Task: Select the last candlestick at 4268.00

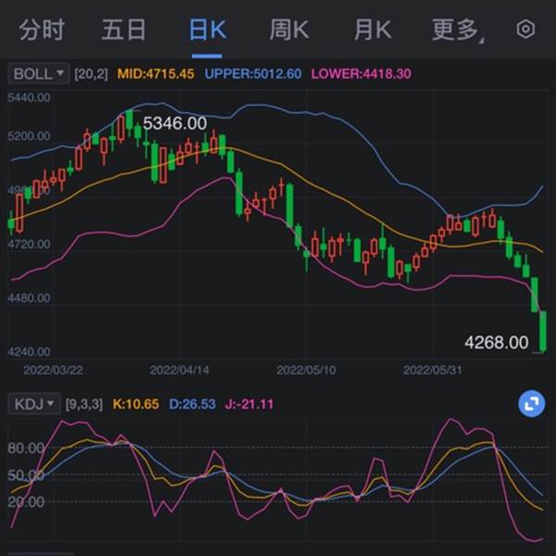Action: pyautogui.click(x=542, y=332)
